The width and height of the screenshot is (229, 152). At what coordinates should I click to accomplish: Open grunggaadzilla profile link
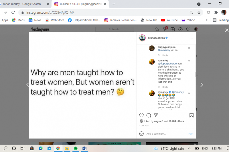tap(156, 38)
